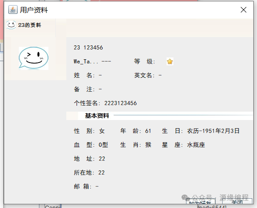Click the 地 址 value 22
This screenshot has height=208, width=257.
[x=102, y=159]
